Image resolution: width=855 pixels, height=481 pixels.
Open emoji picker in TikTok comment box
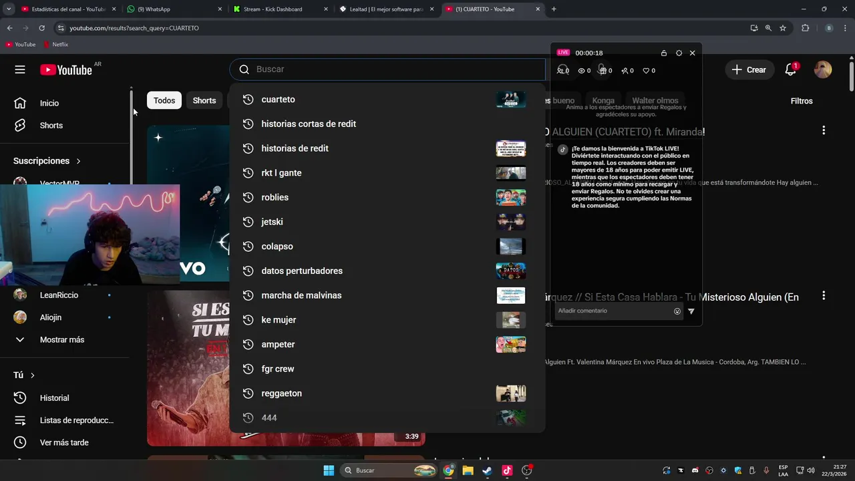point(677,311)
